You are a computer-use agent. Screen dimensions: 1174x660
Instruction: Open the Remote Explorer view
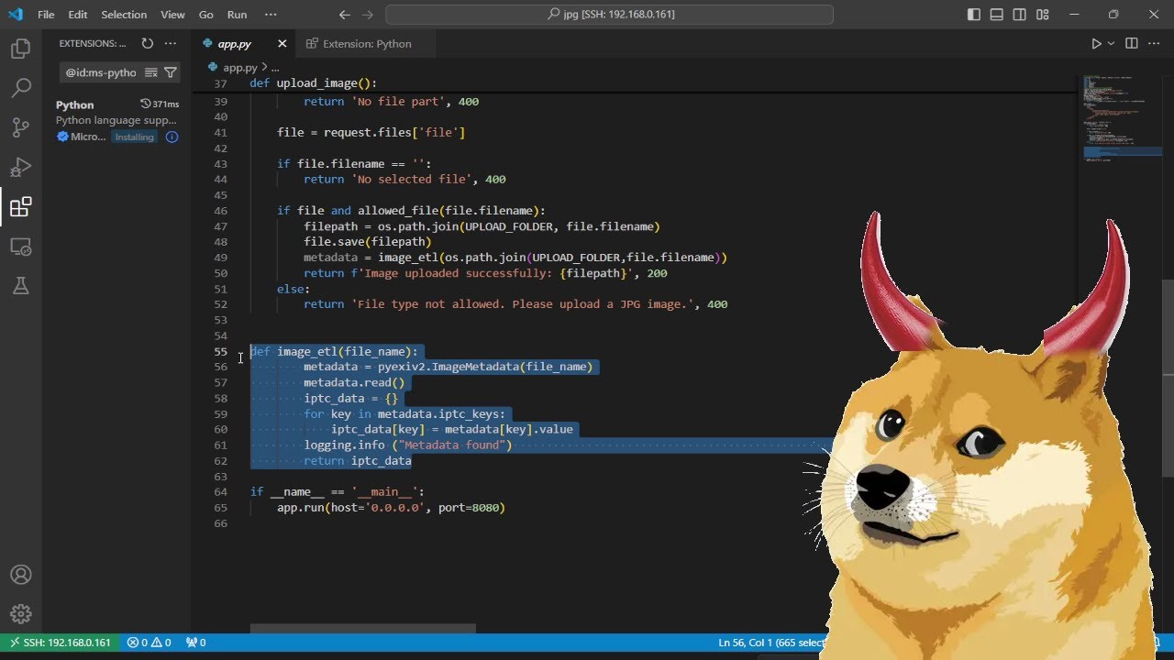[20, 247]
